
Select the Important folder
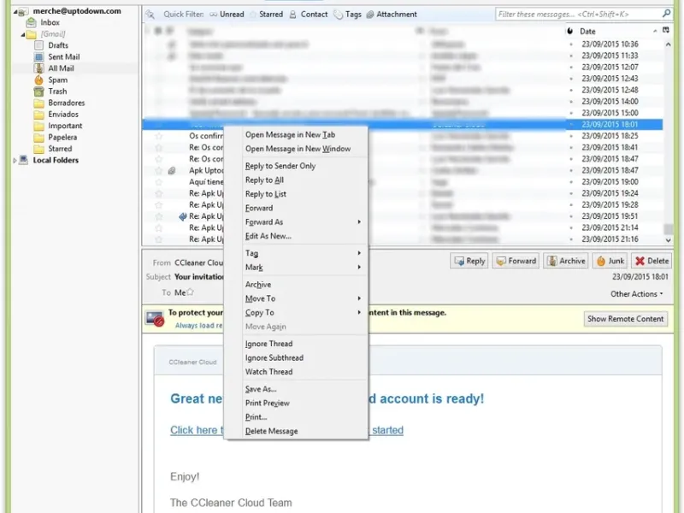tap(65, 126)
